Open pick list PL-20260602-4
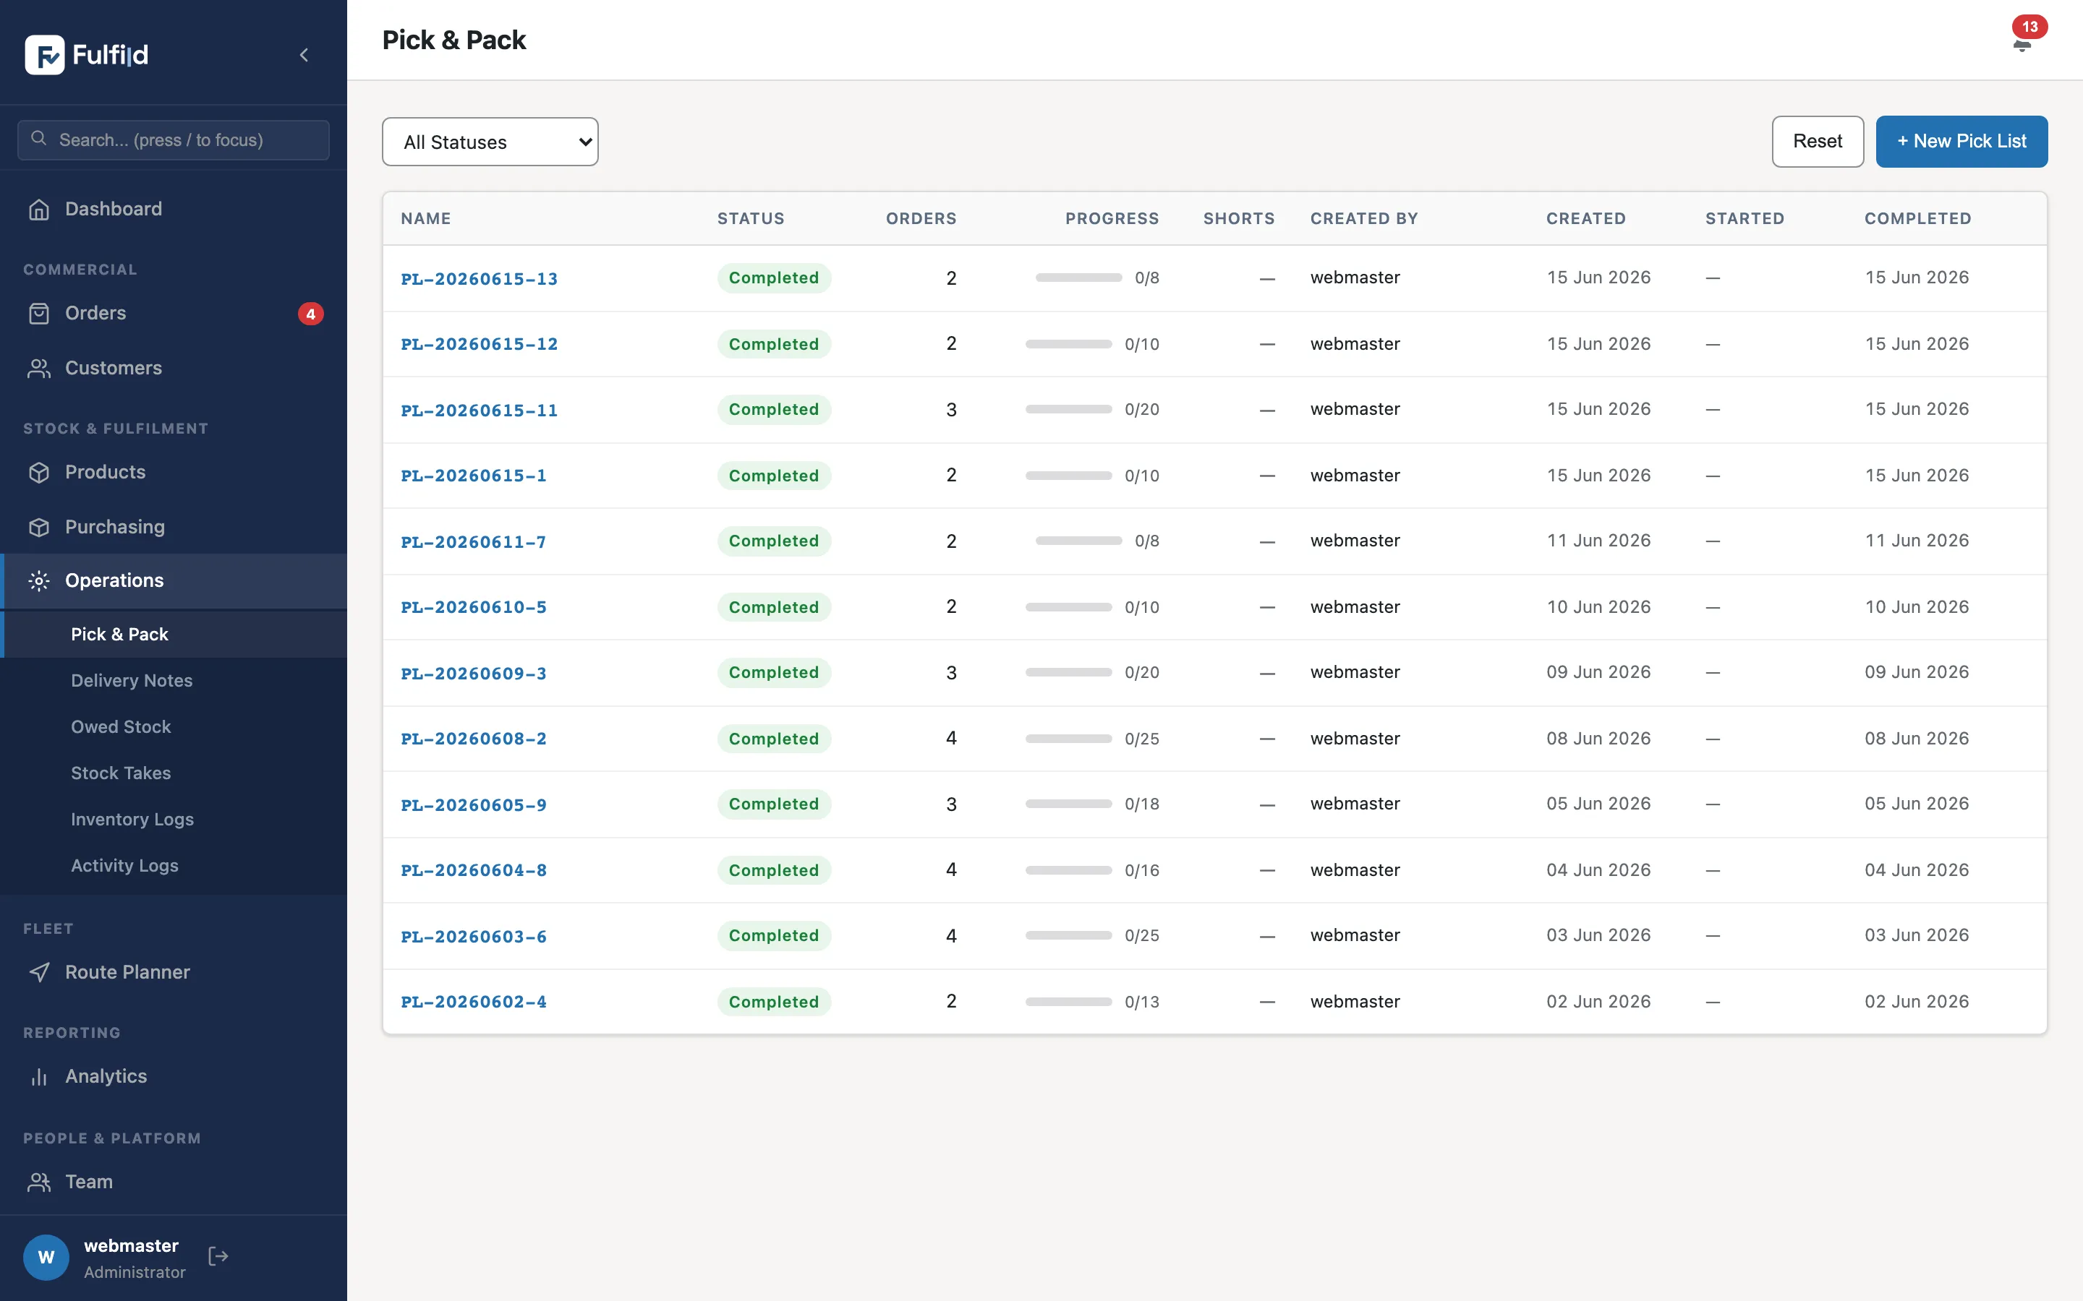This screenshot has width=2083, height=1301. point(474,1002)
